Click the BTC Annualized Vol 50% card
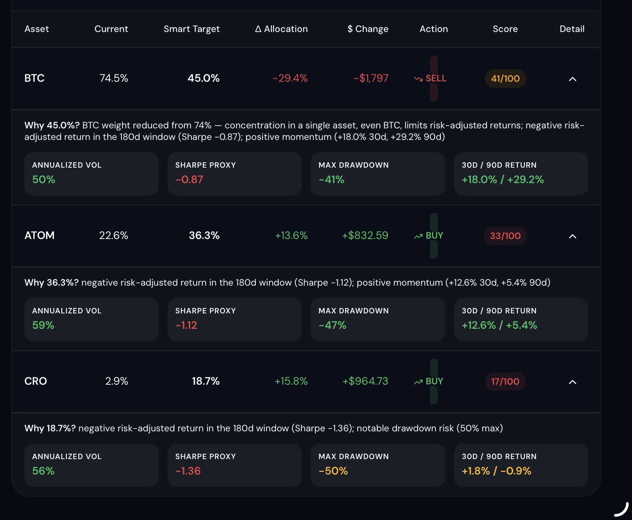Viewport: 632px width, 520px height. [x=91, y=174]
